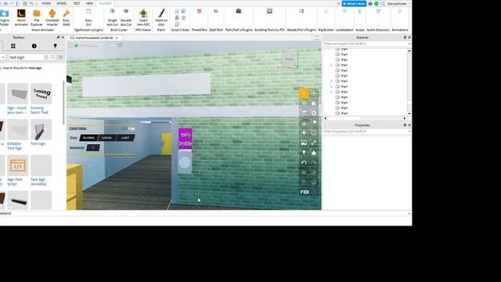501x282 pixels.
Task: Select Sign Text Script toolbox item
Action: coord(17,171)
